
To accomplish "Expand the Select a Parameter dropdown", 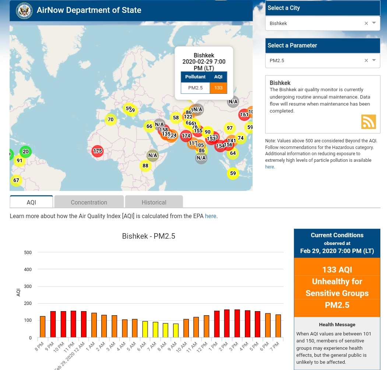I will pos(374,61).
